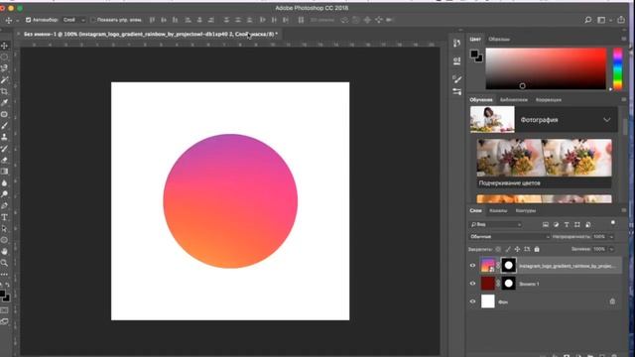635x357 pixels.
Task: Enable the filter for type layers
Action: (x=567, y=225)
